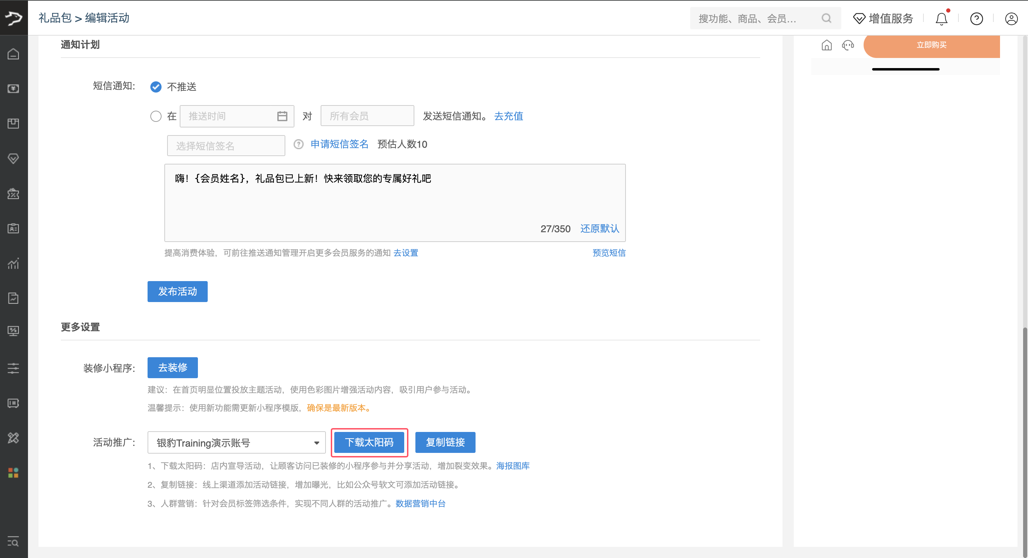Click the orange 确保是最新版本 text
1028x558 pixels.
[x=340, y=408]
